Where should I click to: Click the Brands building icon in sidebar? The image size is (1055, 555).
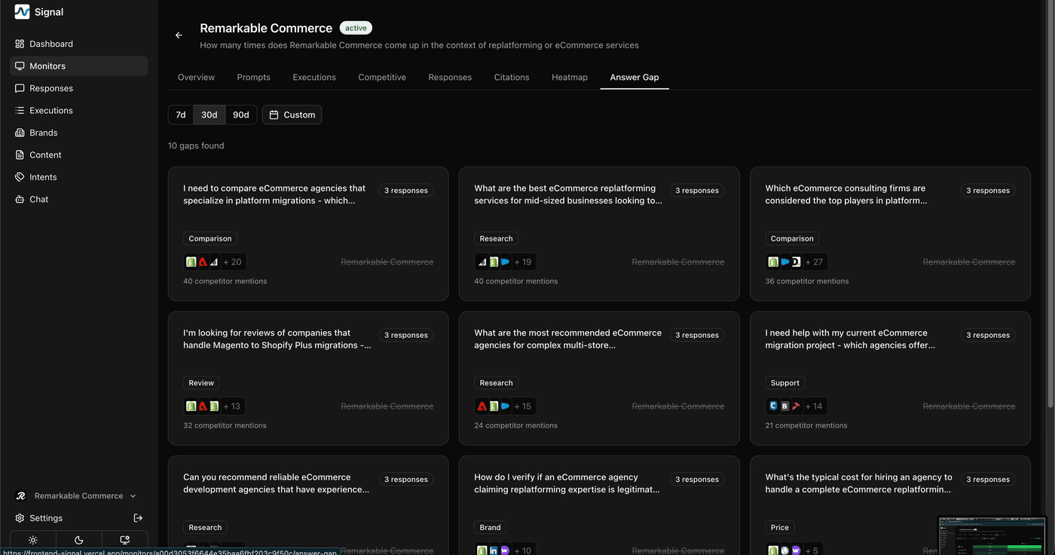coord(20,133)
